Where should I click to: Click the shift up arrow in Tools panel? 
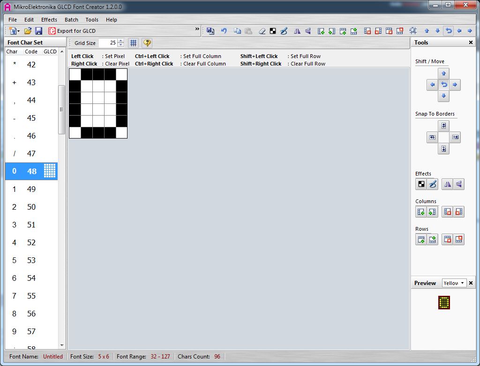coord(444,73)
